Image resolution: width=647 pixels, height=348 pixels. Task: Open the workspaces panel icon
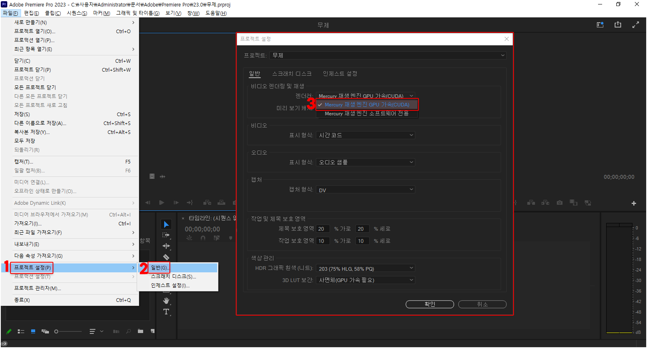pos(600,25)
